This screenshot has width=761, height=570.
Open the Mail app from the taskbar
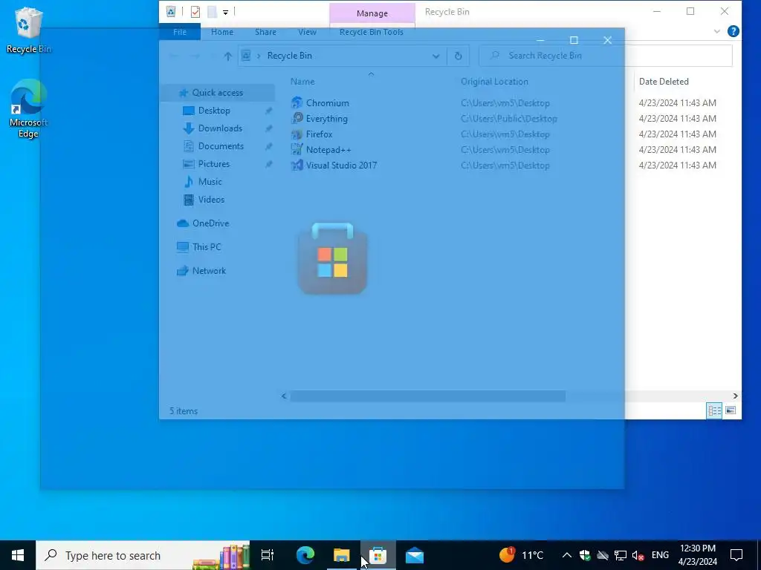click(415, 555)
